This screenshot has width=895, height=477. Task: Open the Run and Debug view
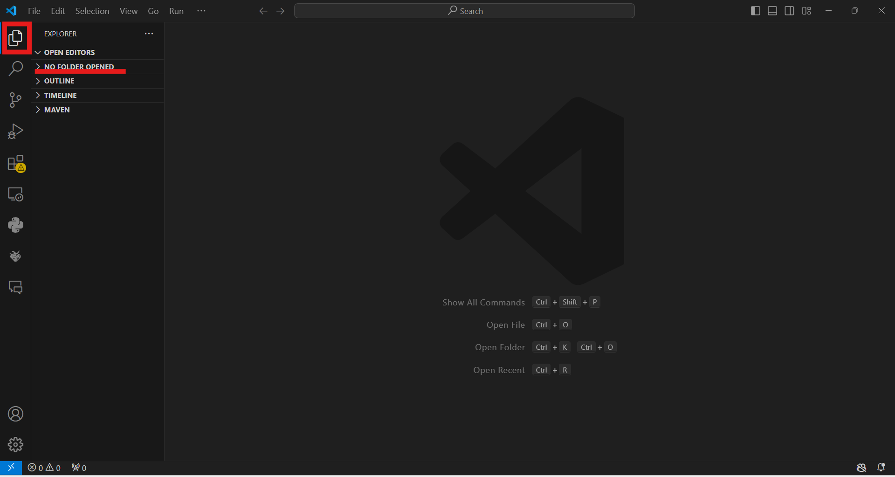tap(15, 131)
